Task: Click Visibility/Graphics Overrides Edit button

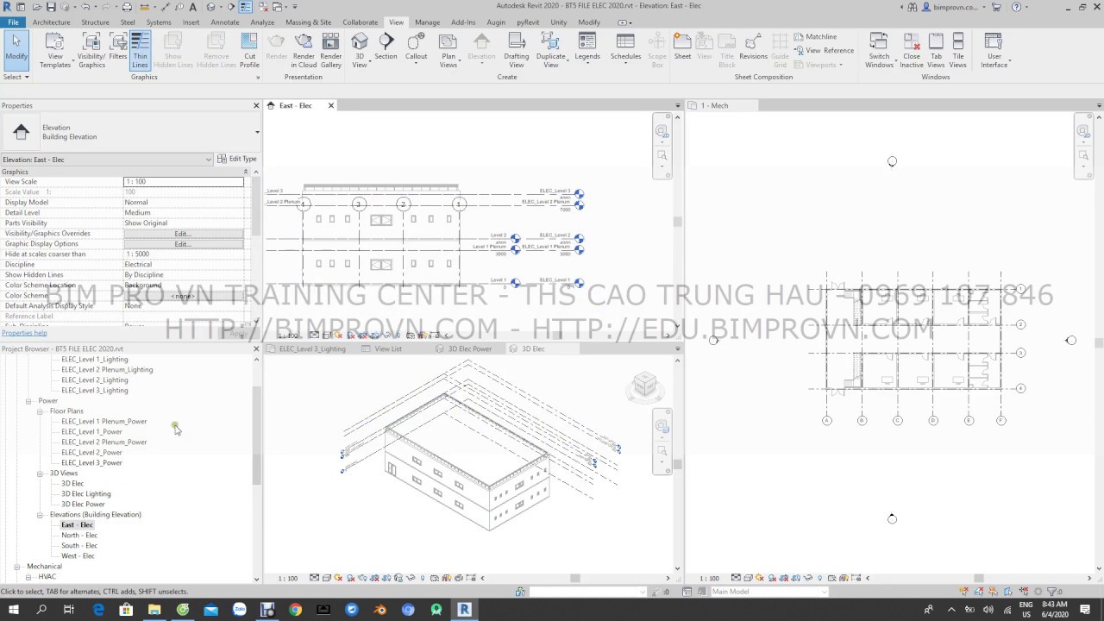Action: (x=183, y=234)
